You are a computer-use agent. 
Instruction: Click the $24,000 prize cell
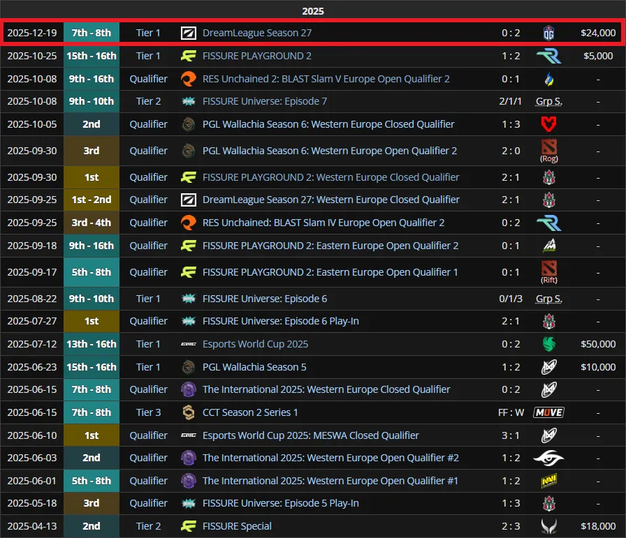[x=598, y=33]
